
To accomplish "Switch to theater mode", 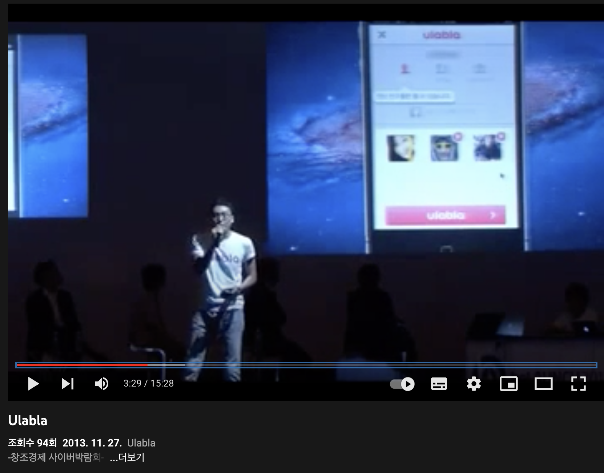I will coord(543,384).
